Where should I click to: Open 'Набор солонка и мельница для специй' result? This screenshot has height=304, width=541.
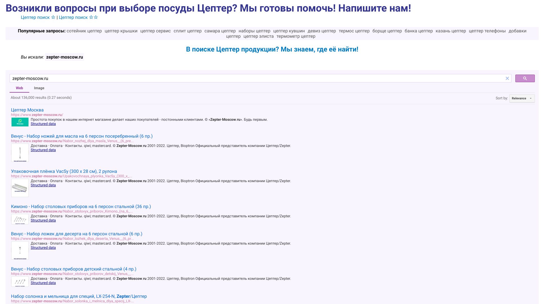click(x=79, y=296)
